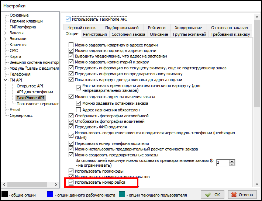
Task: Toggle 'Передавать ФИО водителя' checkbox
Action: (x=71, y=127)
